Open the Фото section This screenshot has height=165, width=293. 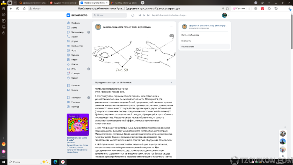[x=74, y=50]
